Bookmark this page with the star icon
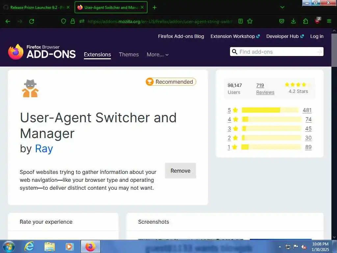Image resolution: width=337 pixels, height=253 pixels. pos(250,21)
